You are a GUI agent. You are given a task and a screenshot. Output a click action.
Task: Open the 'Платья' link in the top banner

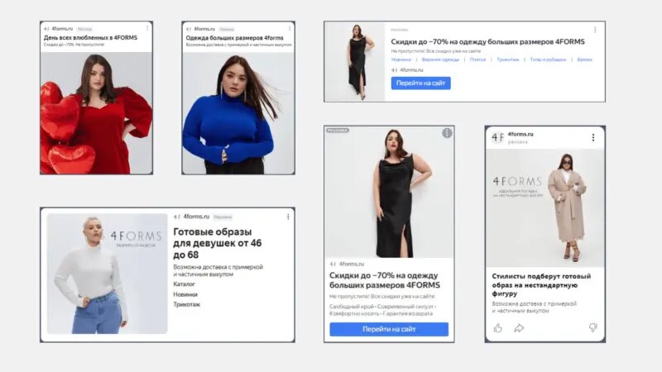coord(478,60)
